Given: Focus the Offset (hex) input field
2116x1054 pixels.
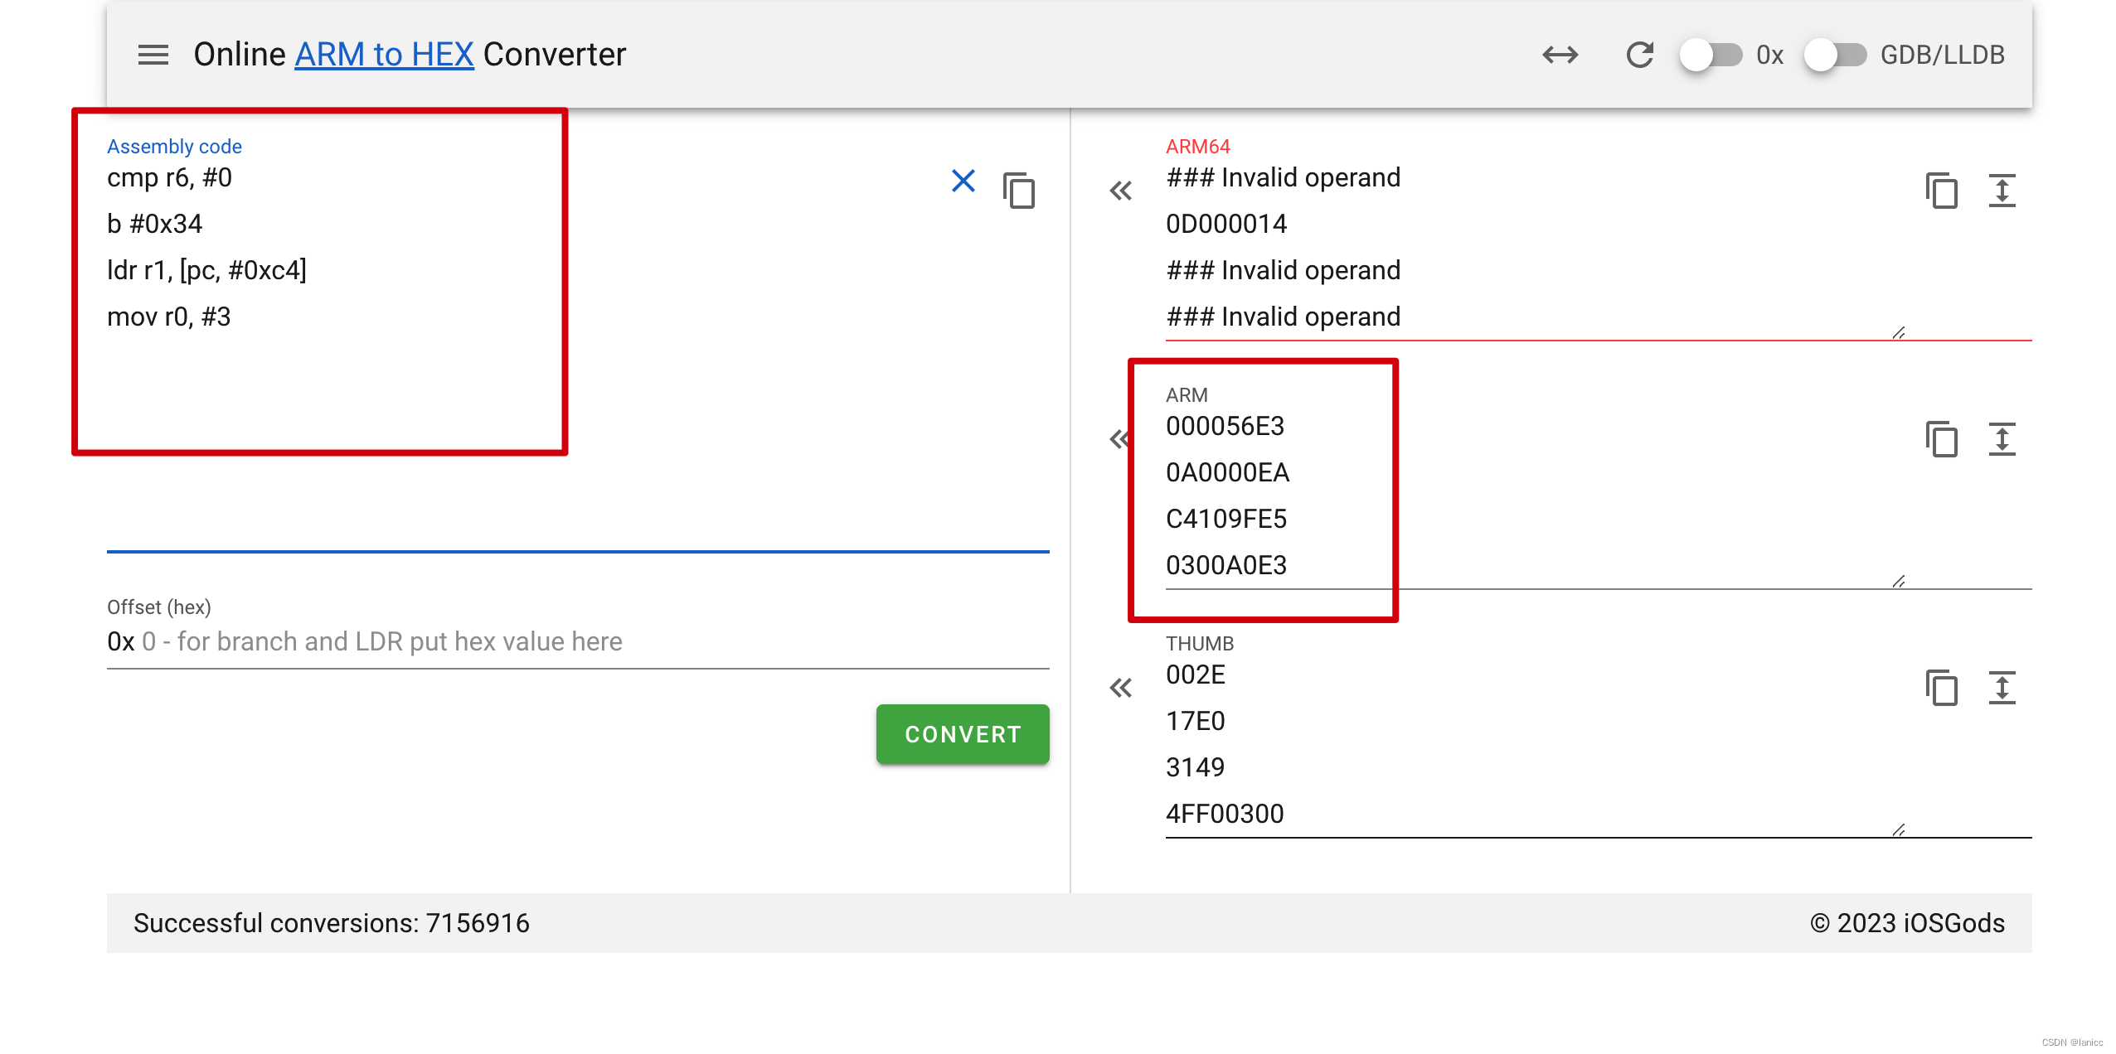Looking at the screenshot, I should point(580,641).
